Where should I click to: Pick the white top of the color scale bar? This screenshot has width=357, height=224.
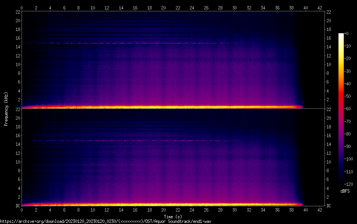point(341,34)
